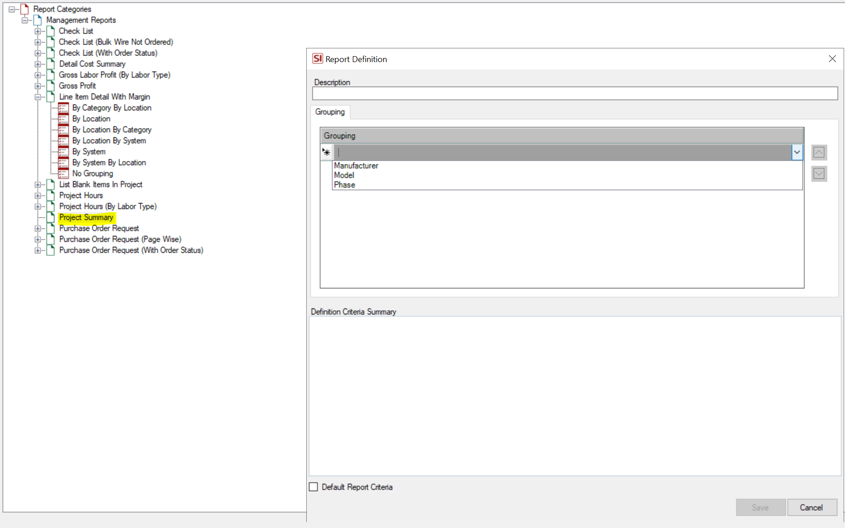Image resolution: width=845 pixels, height=528 pixels.
Task: Switch to the Grouping tab
Action: 330,112
